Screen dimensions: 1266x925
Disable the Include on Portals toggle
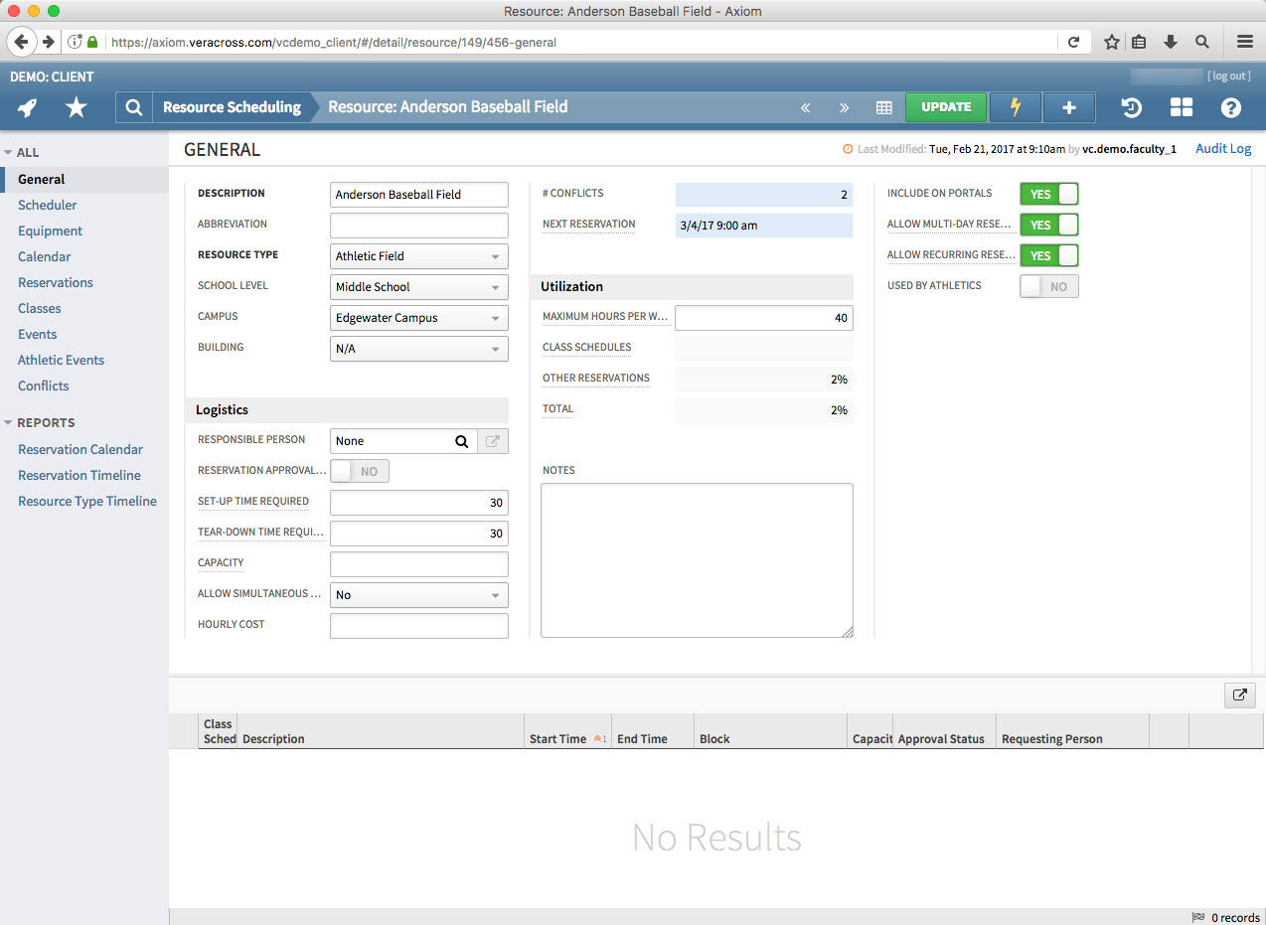[1048, 194]
